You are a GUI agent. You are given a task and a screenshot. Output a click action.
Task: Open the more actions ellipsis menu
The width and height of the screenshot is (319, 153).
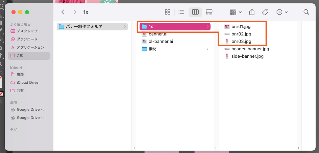click(282, 12)
